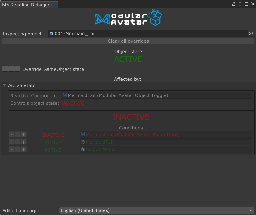
Task: Click the green MermaidTail condition object field
Action: [166, 142]
